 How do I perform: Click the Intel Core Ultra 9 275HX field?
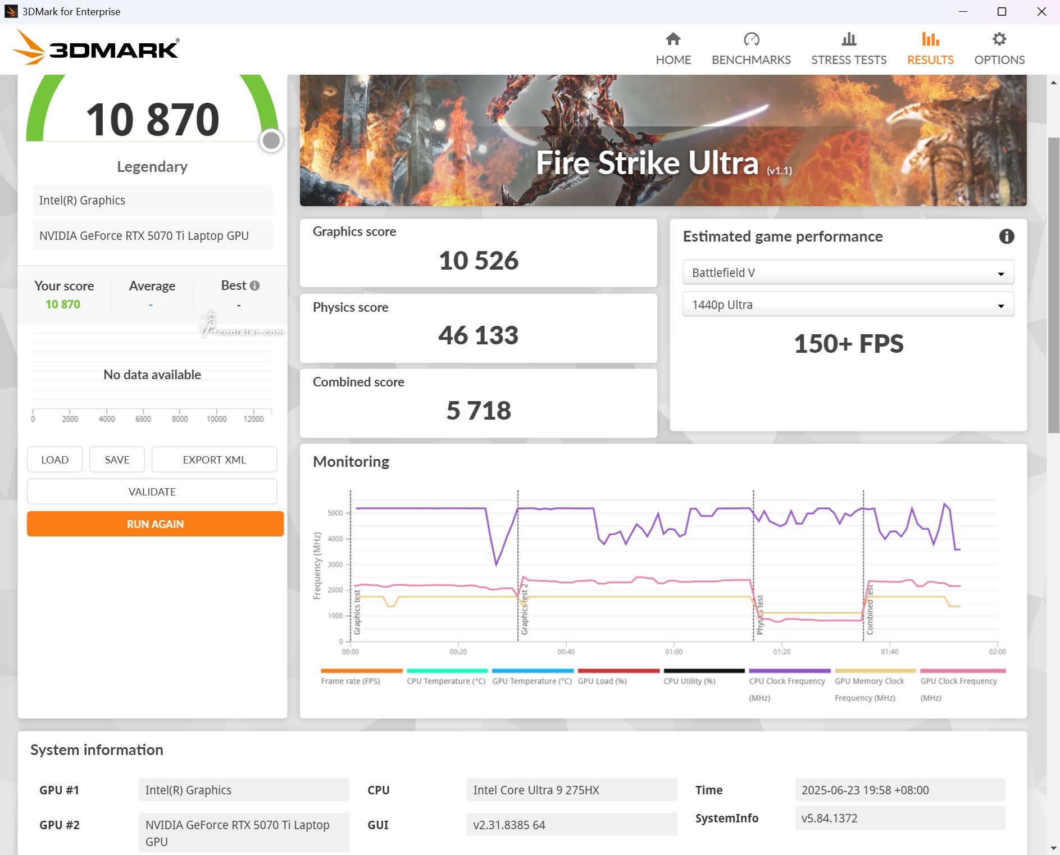pos(572,790)
